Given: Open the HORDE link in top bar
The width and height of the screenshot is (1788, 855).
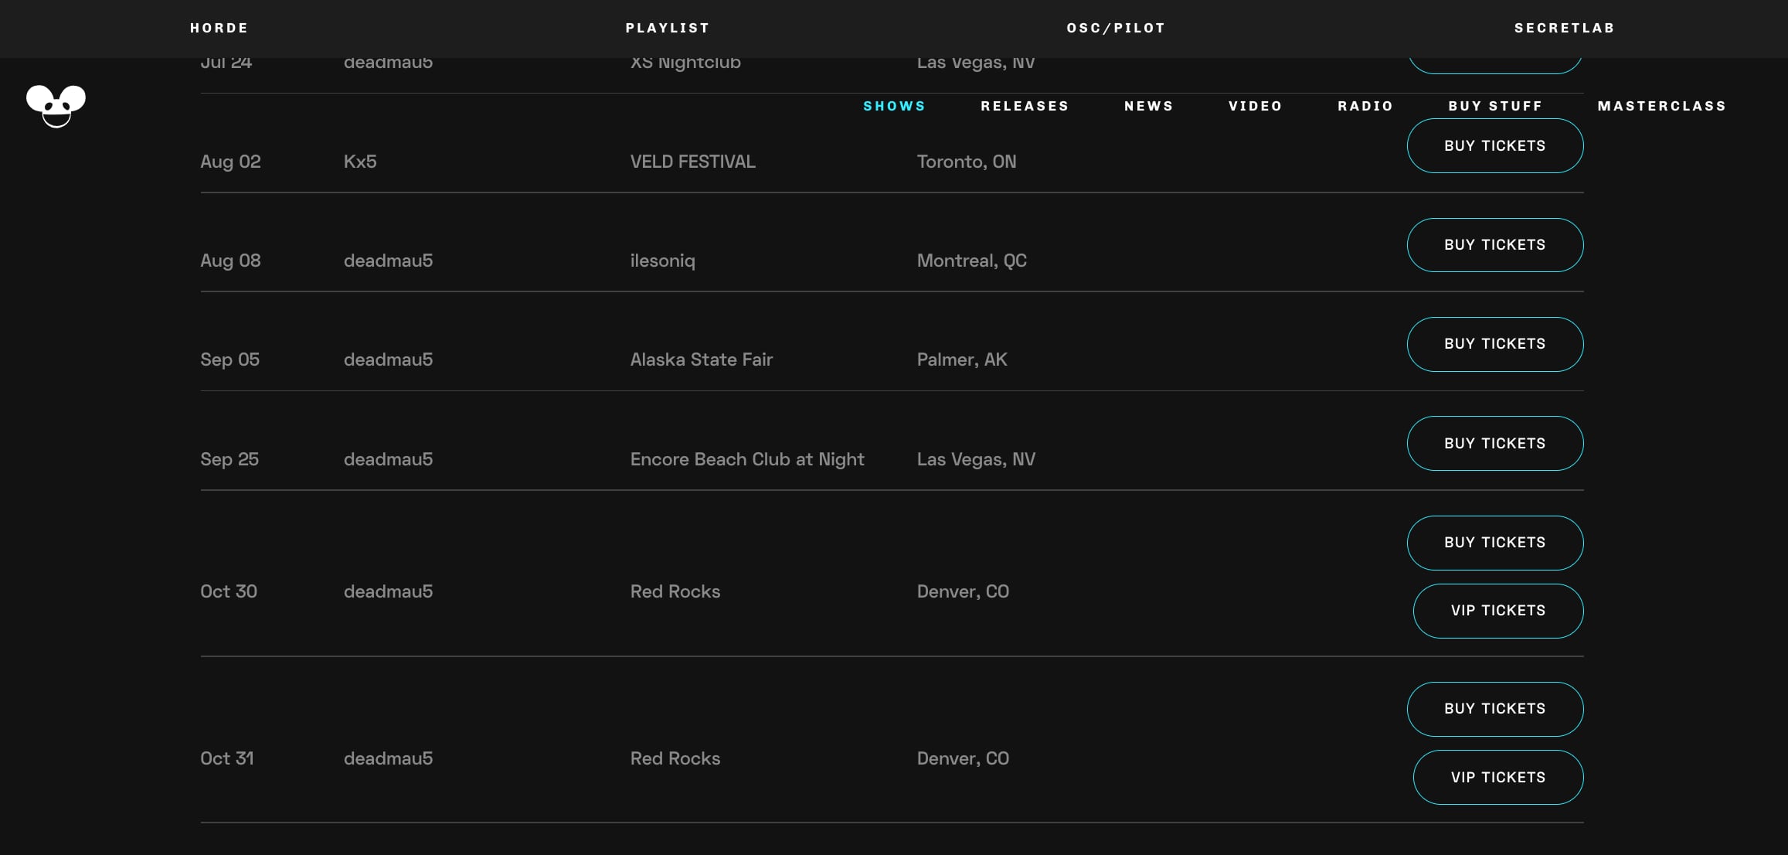Looking at the screenshot, I should (x=219, y=28).
